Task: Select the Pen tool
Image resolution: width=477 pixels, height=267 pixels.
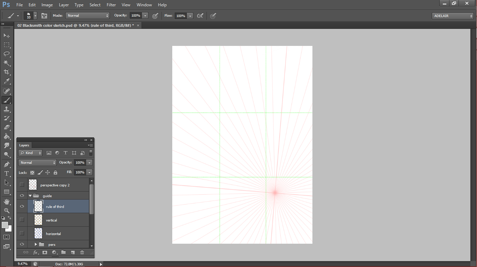Action: (x=7, y=164)
